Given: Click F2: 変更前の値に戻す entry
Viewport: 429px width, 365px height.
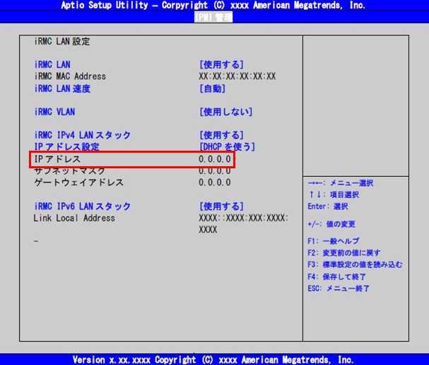Looking at the screenshot, I should point(344,253).
